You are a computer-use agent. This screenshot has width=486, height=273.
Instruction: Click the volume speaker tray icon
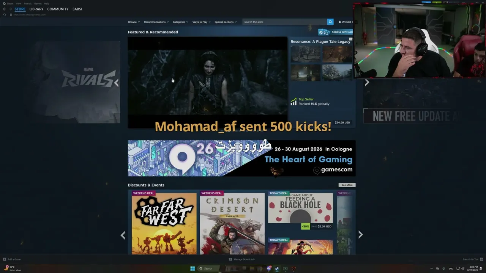pos(462,268)
